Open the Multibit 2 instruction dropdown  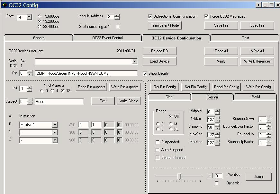55,125
